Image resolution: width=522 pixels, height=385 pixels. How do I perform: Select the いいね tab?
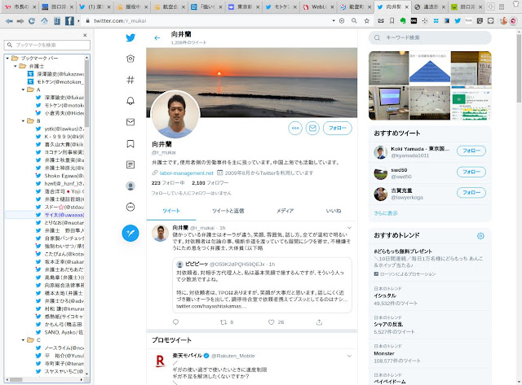(x=334, y=211)
